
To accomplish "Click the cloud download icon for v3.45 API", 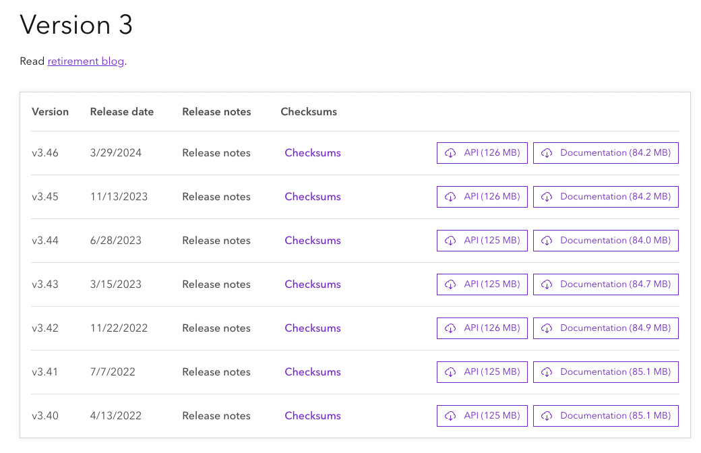I will pyautogui.click(x=450, y=197).
